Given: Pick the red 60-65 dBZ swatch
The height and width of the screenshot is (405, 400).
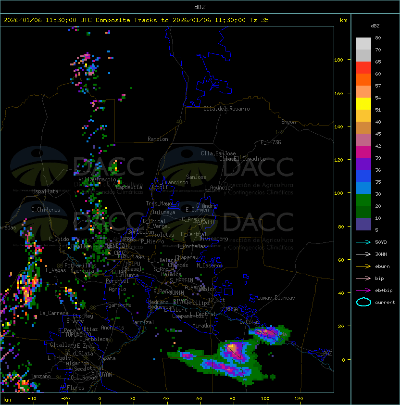Looking at the screenshot, I should (x=363, y=67).
